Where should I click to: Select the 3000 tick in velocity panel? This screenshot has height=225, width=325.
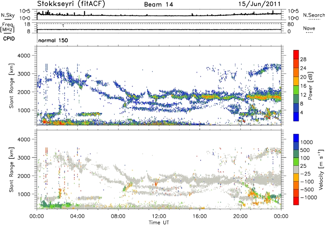pyautogui.click(x=24, y=158)
